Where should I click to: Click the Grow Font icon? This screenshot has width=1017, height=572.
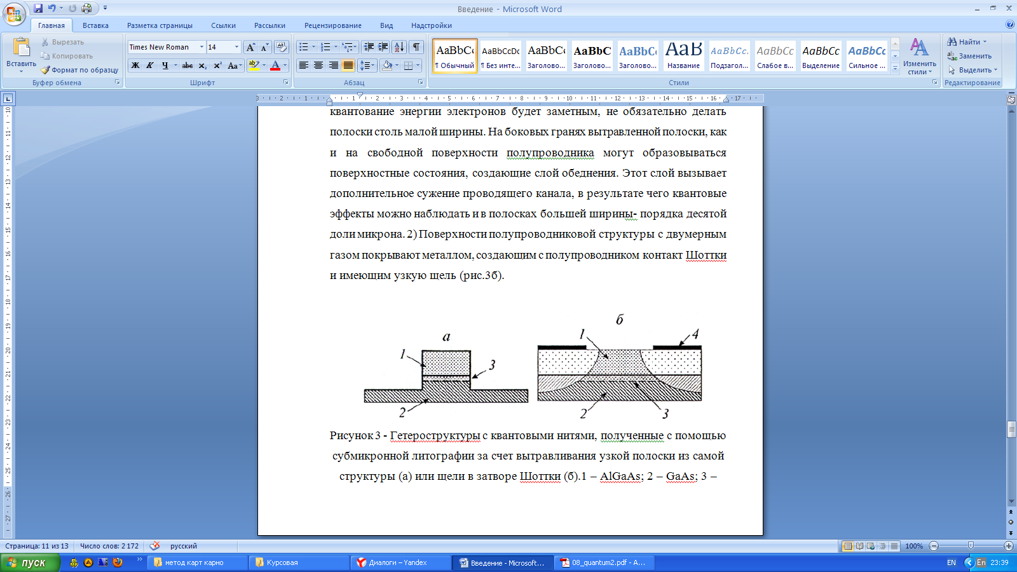click(x=250, y=47)
